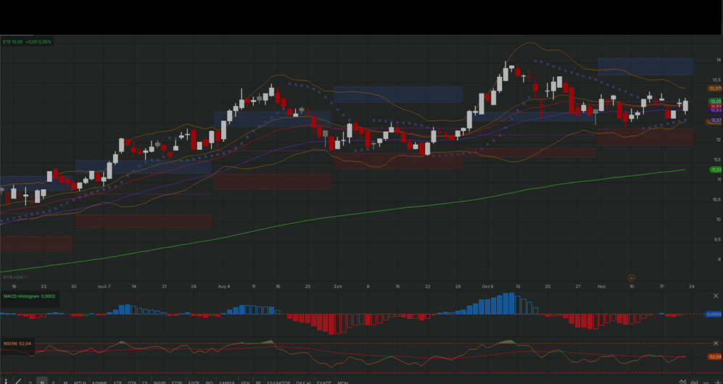Screen dimensions: 723x384
Task: Click the Αυγ 4 date label
Action: click(224, 286)
